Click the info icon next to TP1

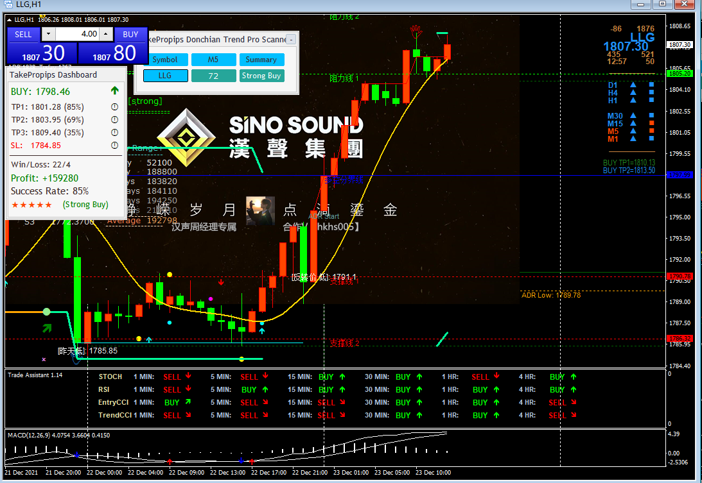pos(114,107)
